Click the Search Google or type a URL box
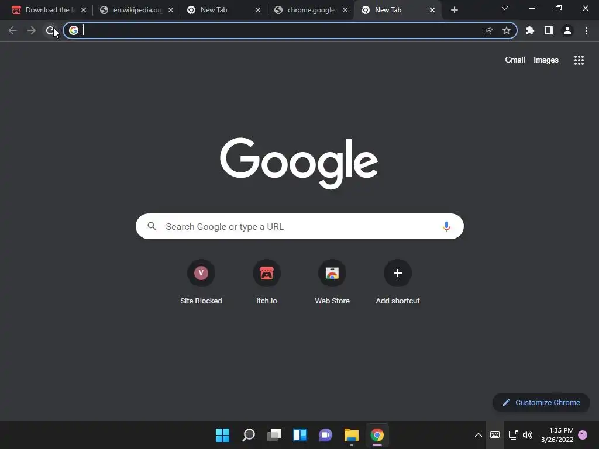This screenshot has height=449, width=599. tap(299, 226)
